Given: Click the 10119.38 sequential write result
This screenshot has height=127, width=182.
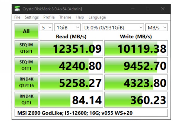Looking at the screenshot, I should [x=136, y=48].
